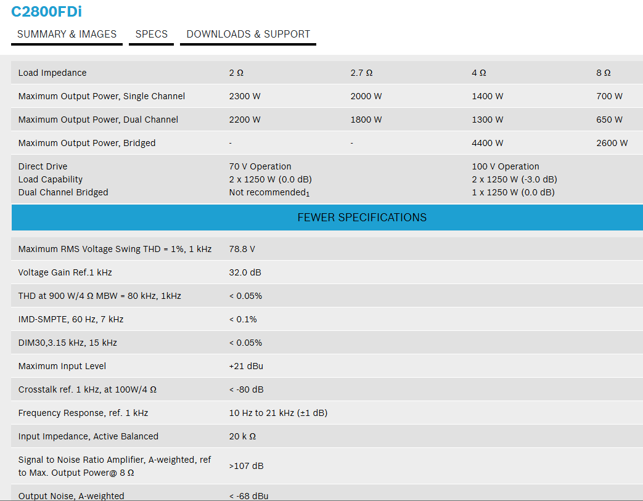Click the 1 x 1250 W (0.0 dB) value
The height and width of the screenshot is (501, 643).
pos(513,192)
